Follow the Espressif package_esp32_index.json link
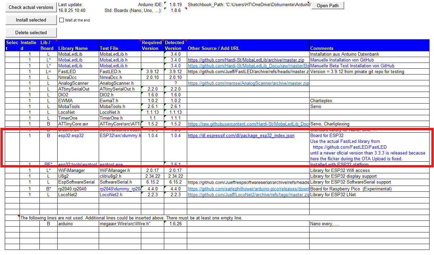 (241, 136)
